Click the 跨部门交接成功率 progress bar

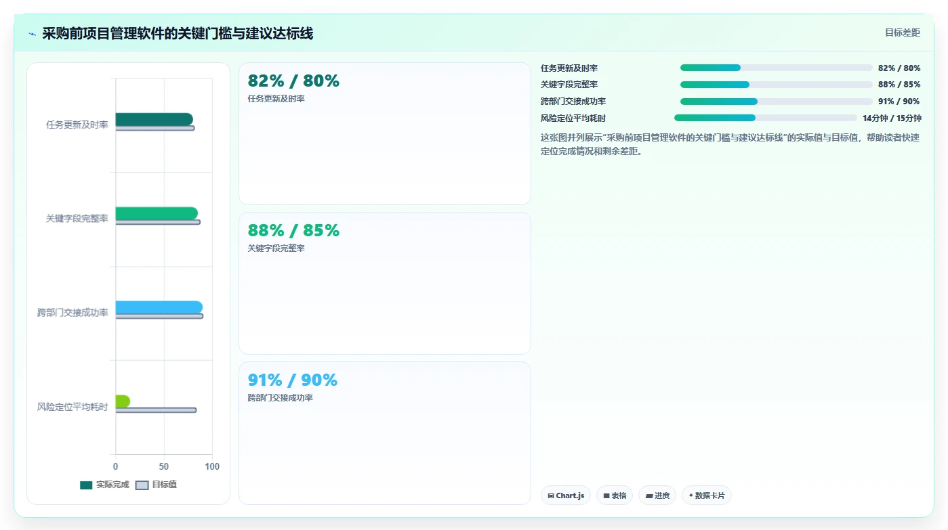pos(776,102)
